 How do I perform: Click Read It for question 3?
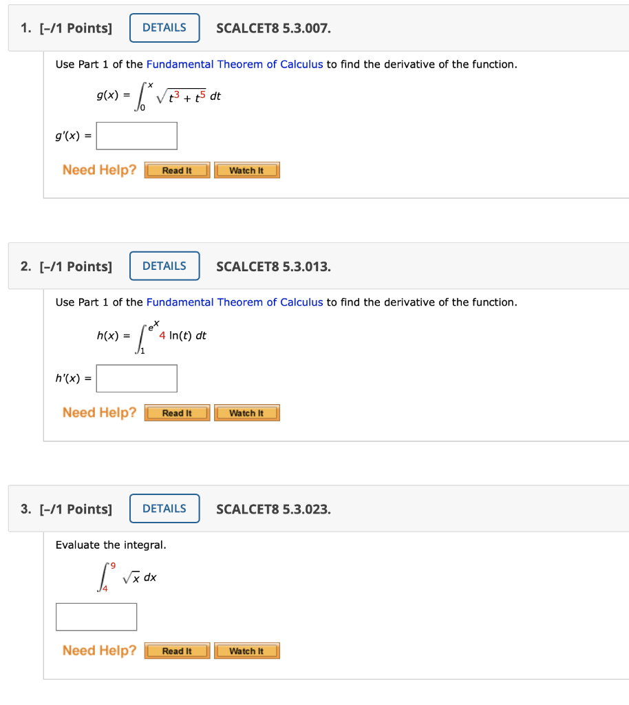pos(177,651)
